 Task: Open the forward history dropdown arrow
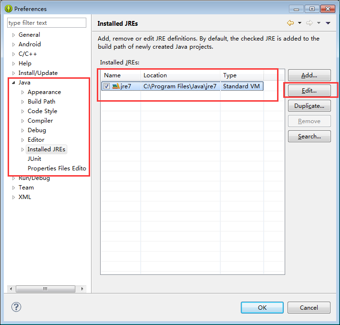(x=319, y=23)
